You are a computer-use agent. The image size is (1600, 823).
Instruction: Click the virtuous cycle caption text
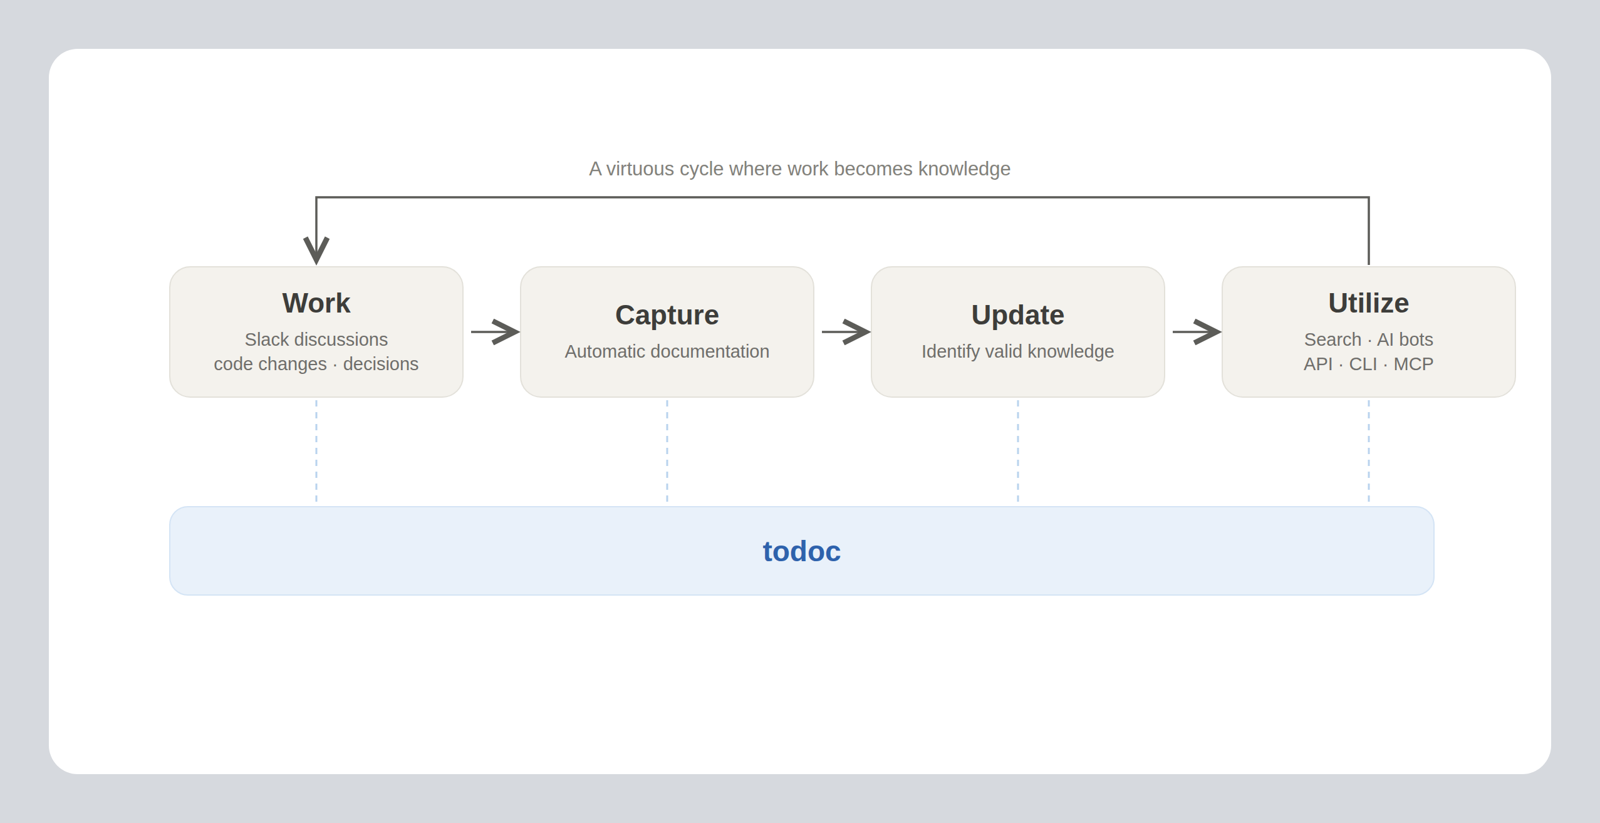[799, 169]
